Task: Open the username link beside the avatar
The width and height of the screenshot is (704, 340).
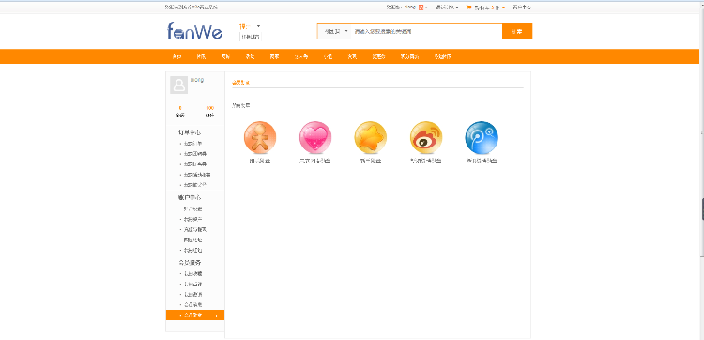Action: [197, 80]
